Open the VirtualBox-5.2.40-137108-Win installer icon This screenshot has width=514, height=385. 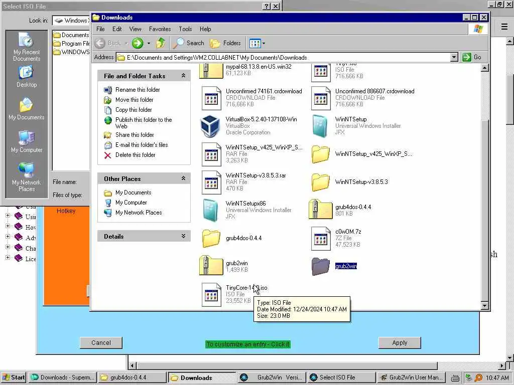click(x=210, y=126)
